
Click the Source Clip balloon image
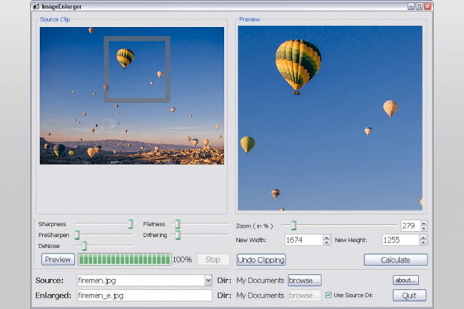pyautogui.click(x=132, y=96)
